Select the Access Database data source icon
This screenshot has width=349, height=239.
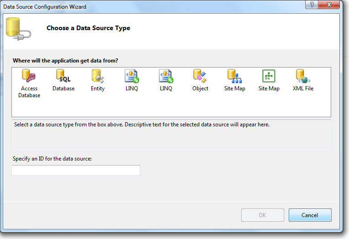tap(29, 76)
